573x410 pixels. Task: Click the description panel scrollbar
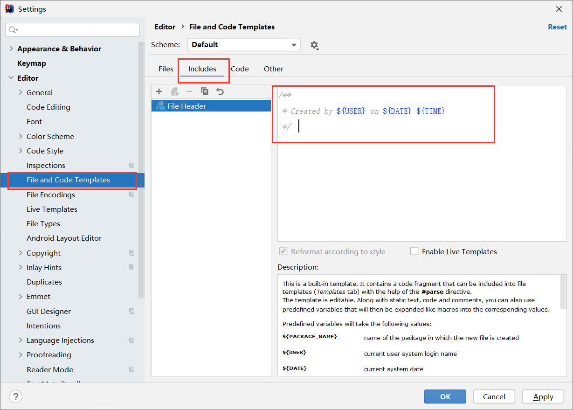[x=563, y=292]
